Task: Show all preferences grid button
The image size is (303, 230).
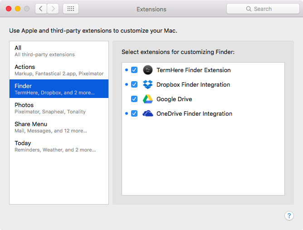Action: coord(71,9)
